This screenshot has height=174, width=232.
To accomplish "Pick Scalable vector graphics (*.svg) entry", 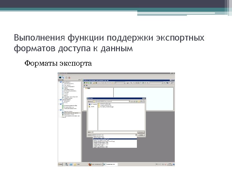I will tap(115, 146).
